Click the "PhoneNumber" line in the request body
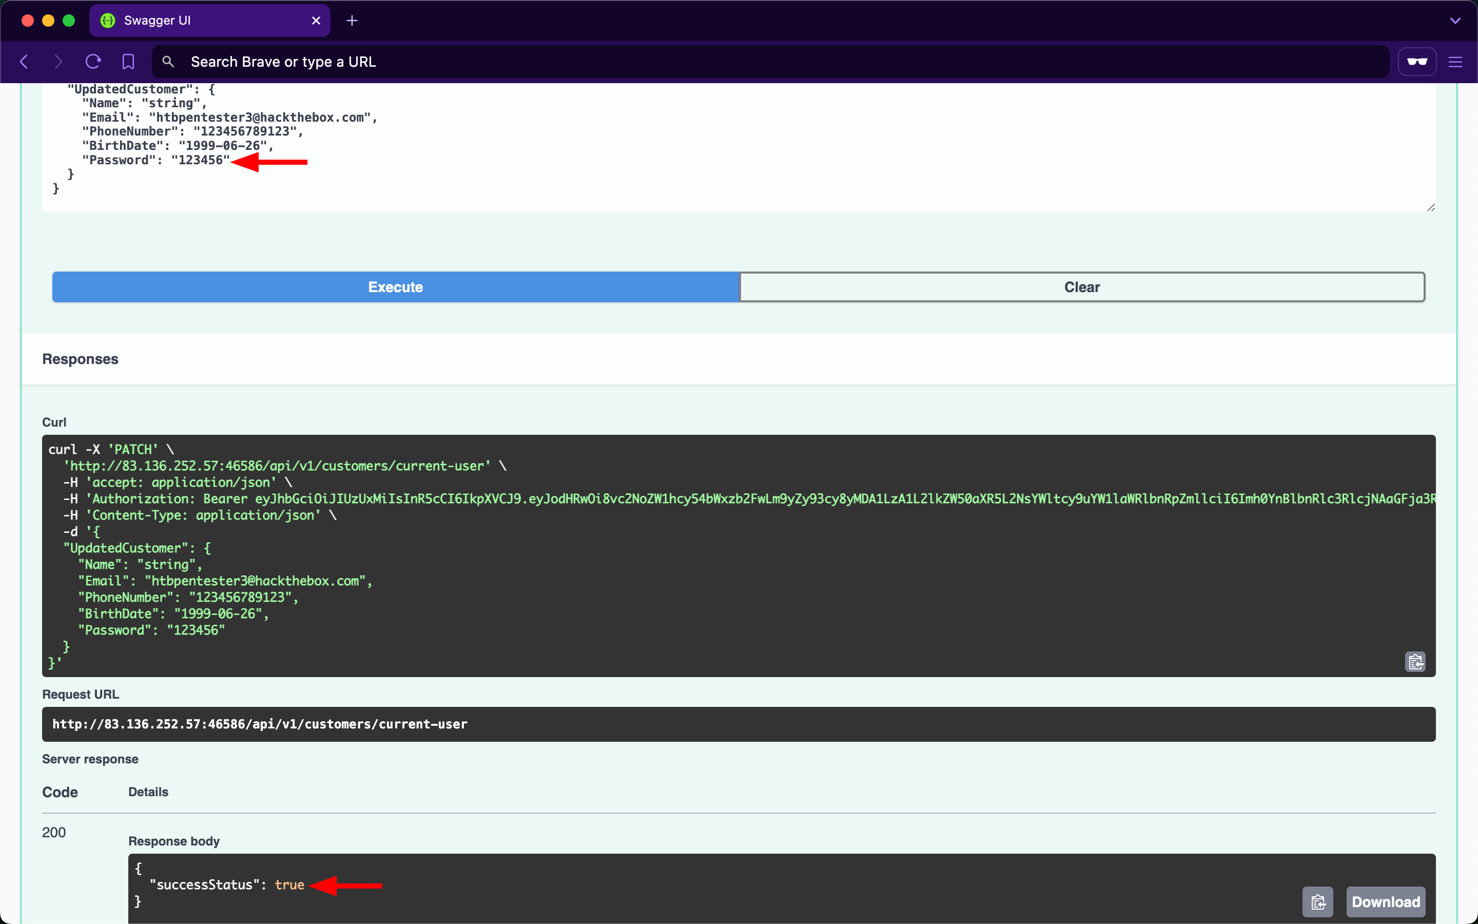Viewport: 1478px width, 924px height. 193,131
